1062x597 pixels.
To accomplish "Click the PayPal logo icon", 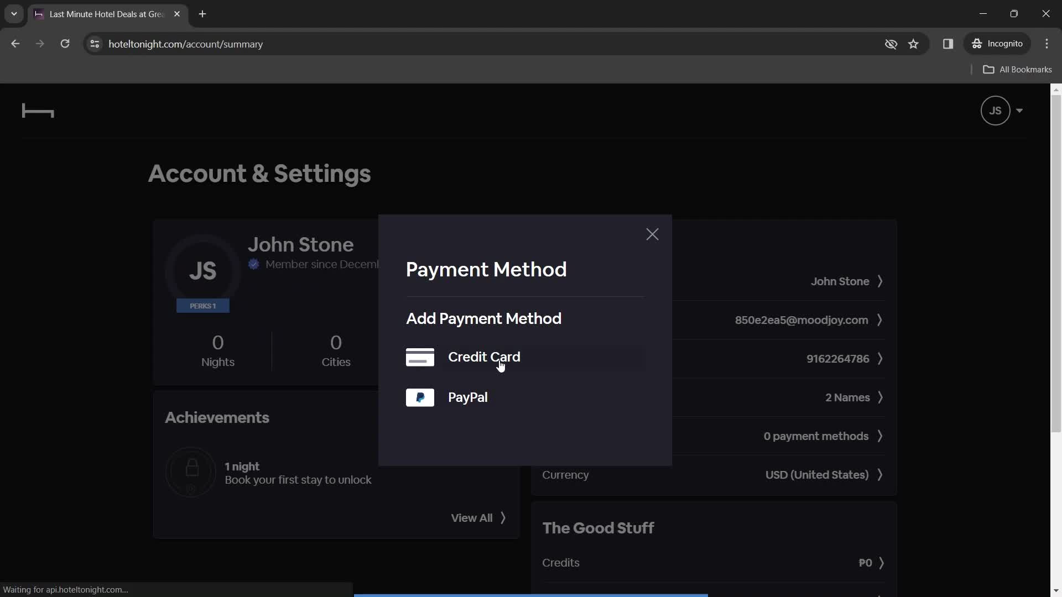I will click(x=420, y=397).
